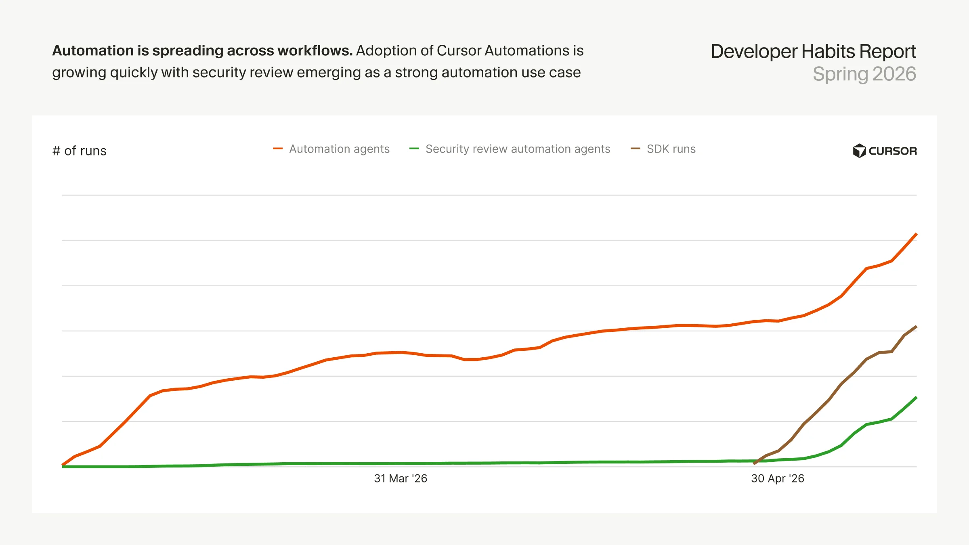Click the endpoint of the orange Automation agents line

click(916, 234)
